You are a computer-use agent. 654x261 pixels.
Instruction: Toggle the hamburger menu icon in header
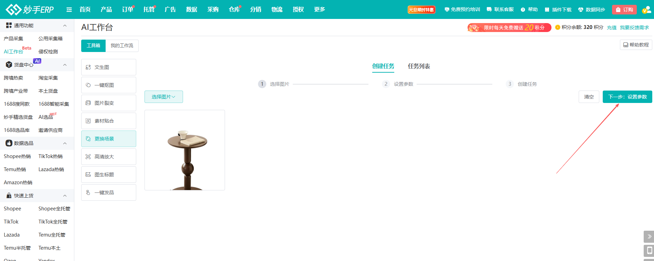tap(69, 10)
